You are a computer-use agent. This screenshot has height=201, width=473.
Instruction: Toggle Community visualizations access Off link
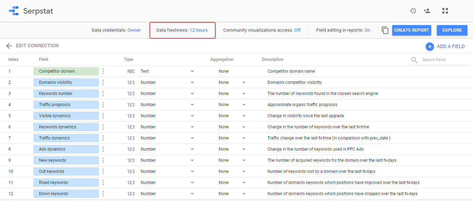tap(297, 30)
